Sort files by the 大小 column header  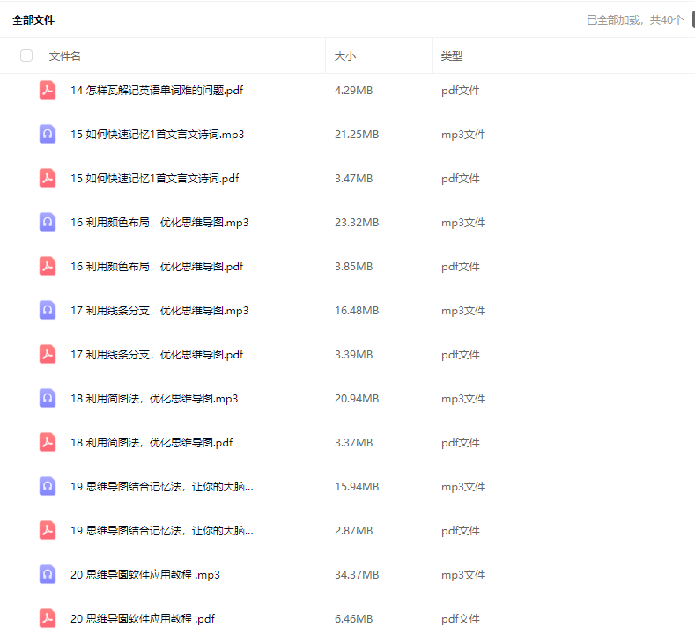pos(345,55)
